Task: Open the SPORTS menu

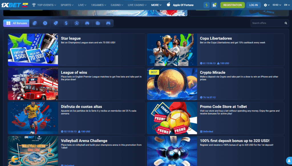Action: pyautogui.click(x=67, y=5)
